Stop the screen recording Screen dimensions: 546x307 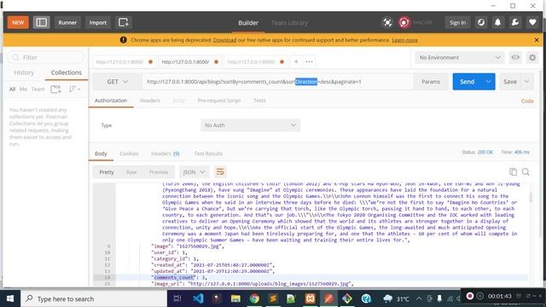click(470, 296)
